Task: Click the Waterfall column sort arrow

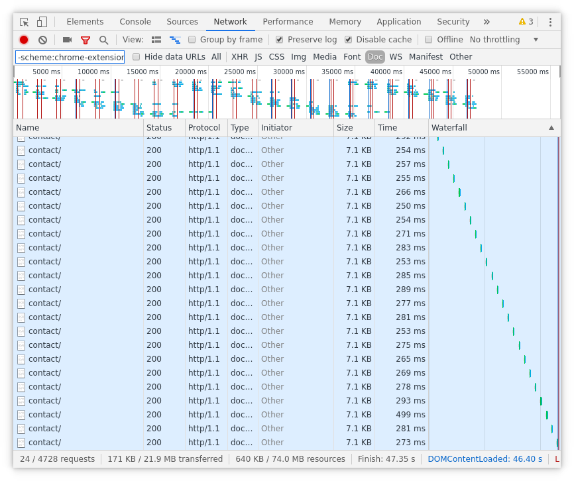Action: click(551, 128)
